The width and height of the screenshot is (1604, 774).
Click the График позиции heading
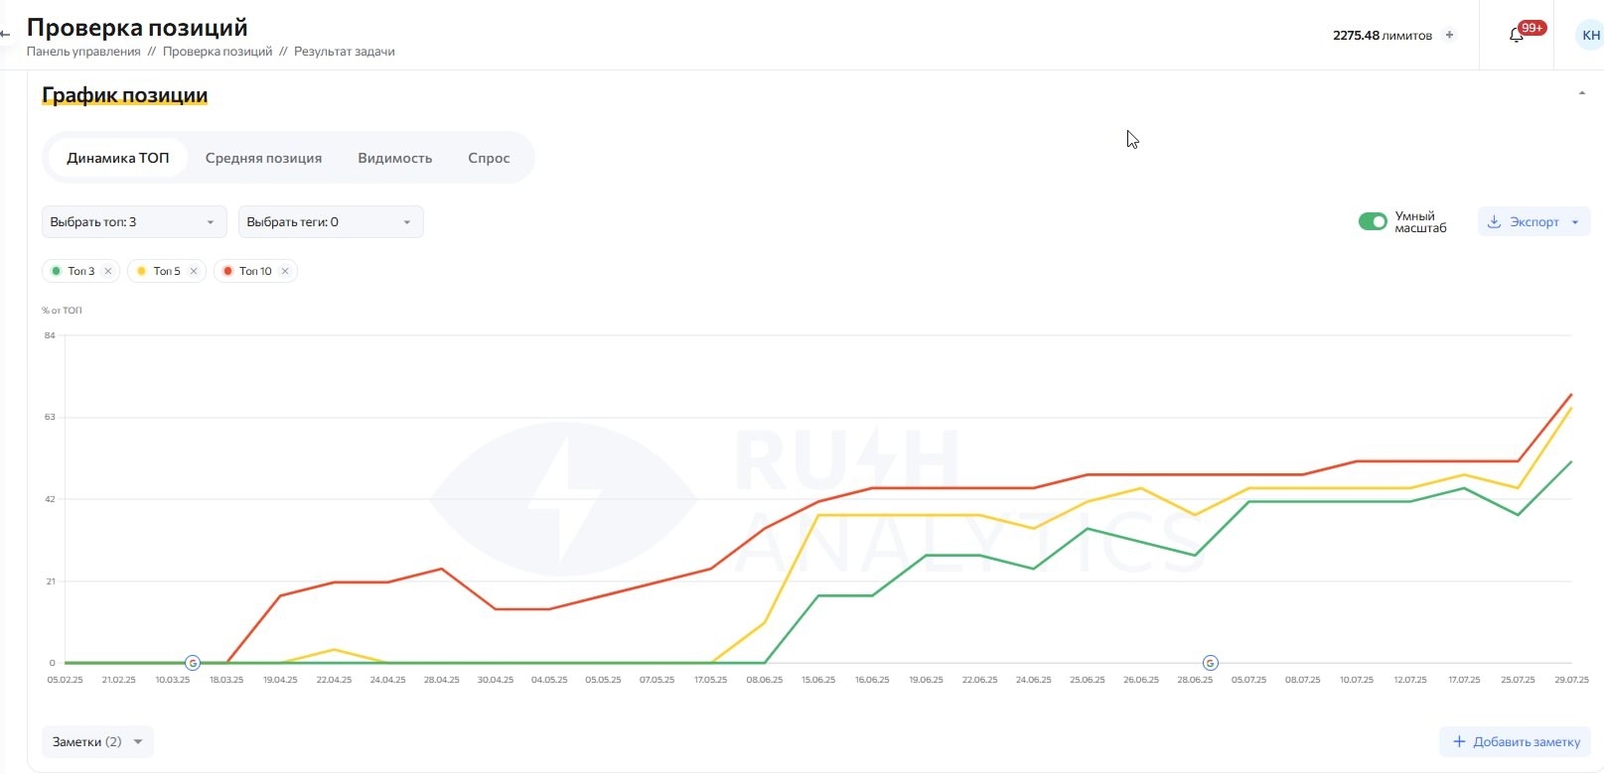point(125,95)
